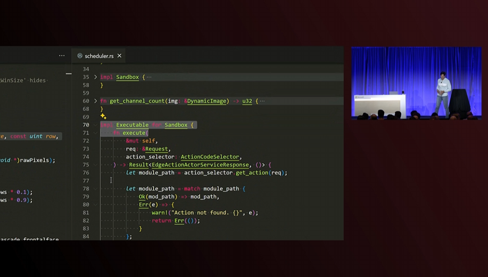Click the empty line 77 in the editor
Viewport: 488px width, 277px height.
pos(222,181)
